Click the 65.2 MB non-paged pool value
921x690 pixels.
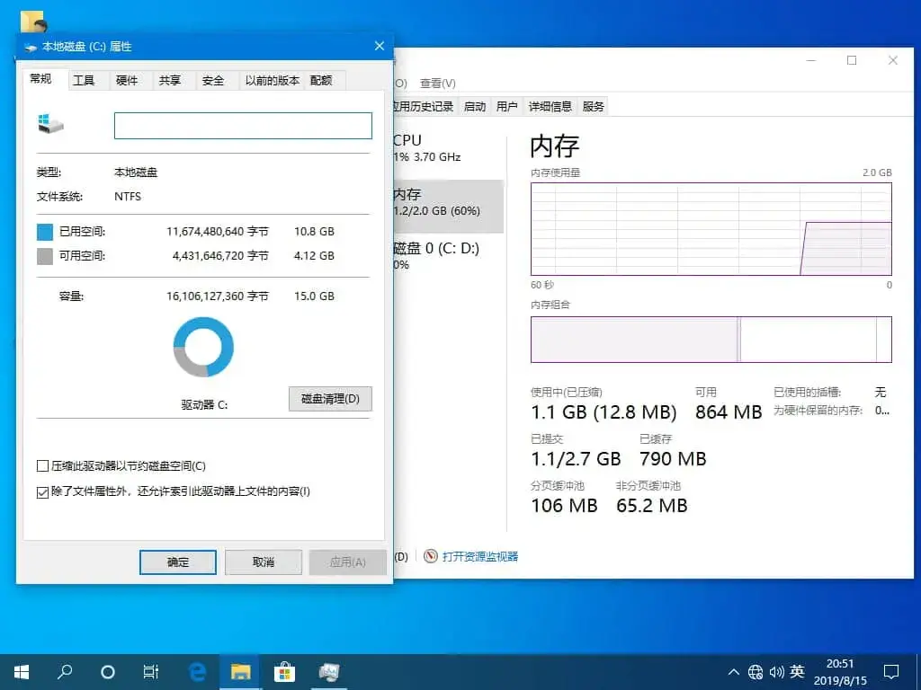[x=651, y=506]
